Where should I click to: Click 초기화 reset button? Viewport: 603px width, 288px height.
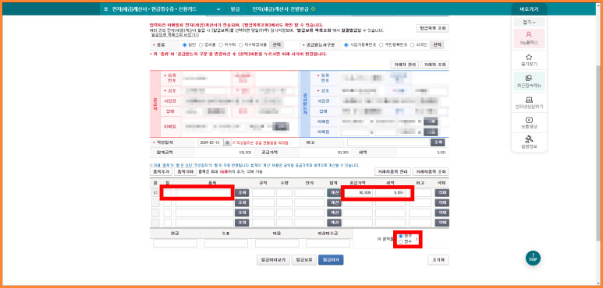pos(438,260)
